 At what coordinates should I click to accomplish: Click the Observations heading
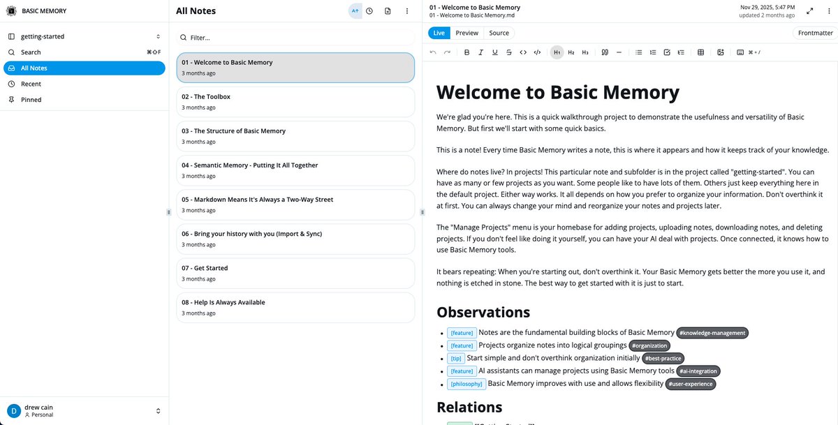click(x=483, y=312)
